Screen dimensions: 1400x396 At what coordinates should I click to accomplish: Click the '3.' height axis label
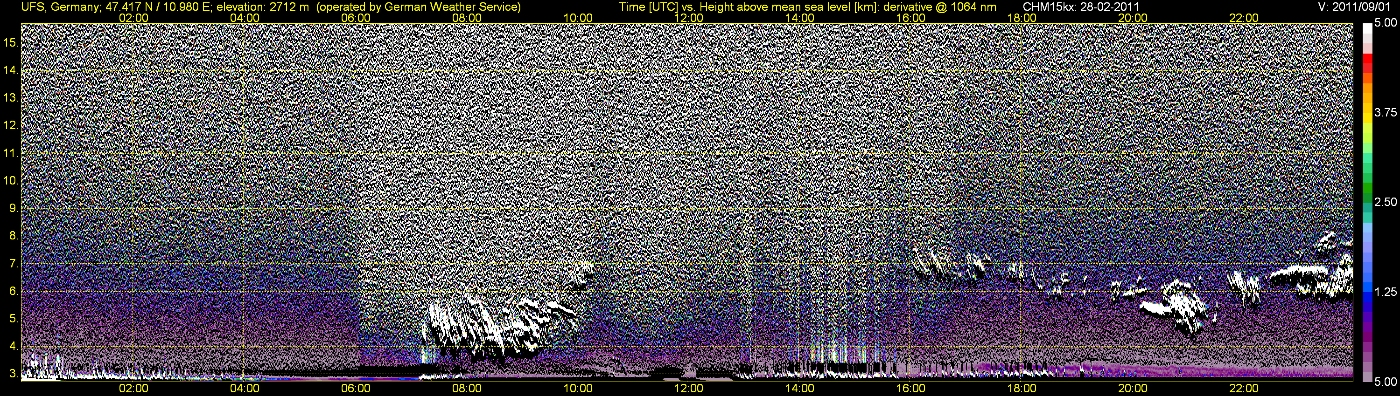(14, 374)
